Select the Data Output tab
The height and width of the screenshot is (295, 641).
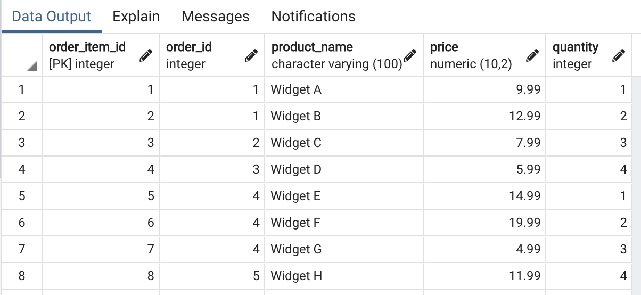point(52,17)
